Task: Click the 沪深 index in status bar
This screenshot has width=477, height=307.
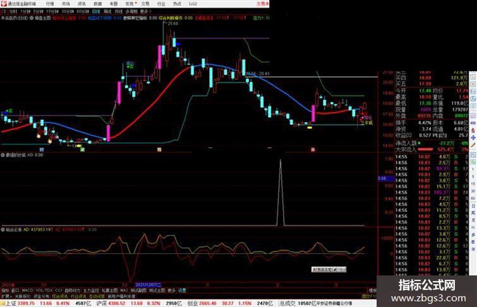Action: (x=101, y=303)
